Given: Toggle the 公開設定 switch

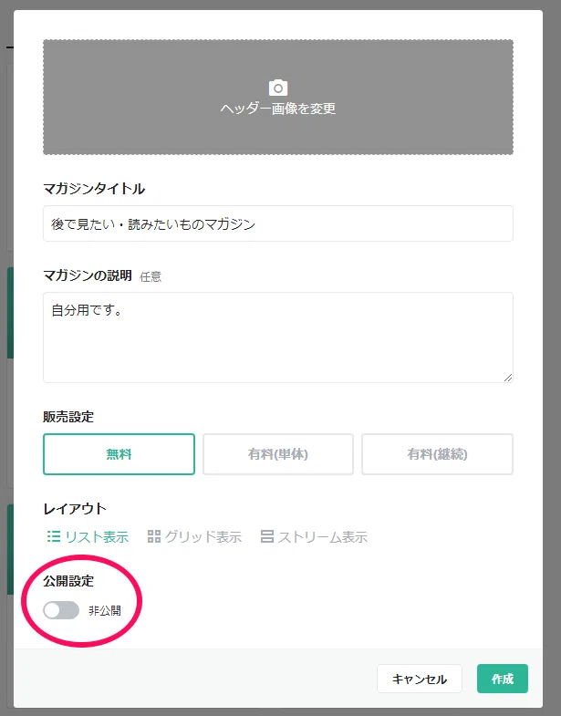Looking at the screenshot, I should coord(61,610).
